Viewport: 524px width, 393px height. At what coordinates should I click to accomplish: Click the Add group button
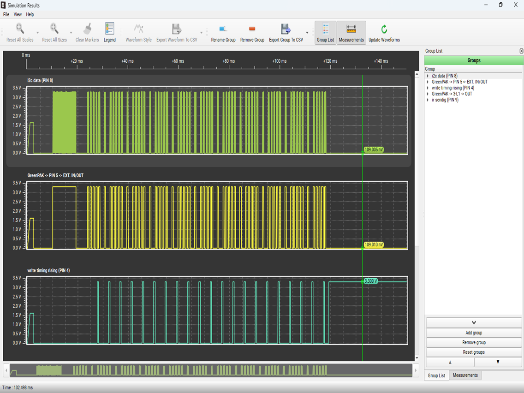click(474, 333)
